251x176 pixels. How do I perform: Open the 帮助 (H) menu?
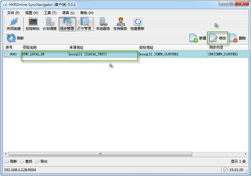pos(87,13)
